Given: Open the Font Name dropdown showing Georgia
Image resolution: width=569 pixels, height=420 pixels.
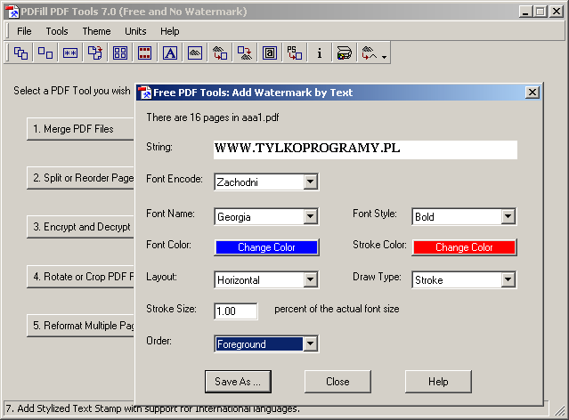Looking at the screenshot, I should click(x=266, y=217).
